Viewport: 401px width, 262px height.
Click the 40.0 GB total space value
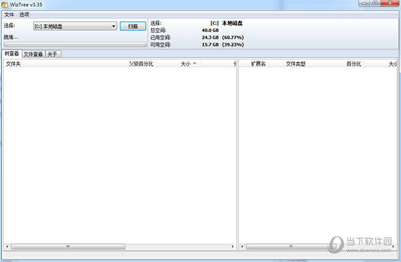pos(211,30)
